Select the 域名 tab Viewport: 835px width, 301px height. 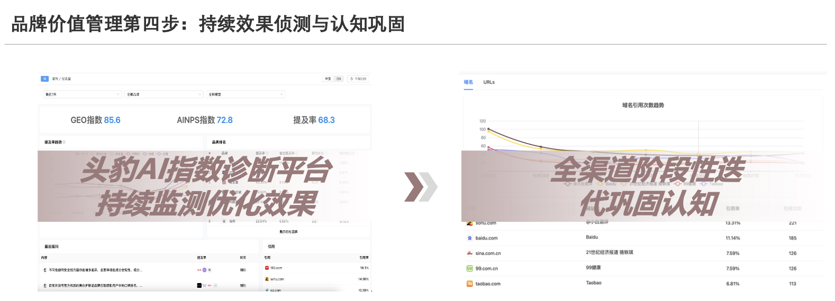click(x=468, y=82)
